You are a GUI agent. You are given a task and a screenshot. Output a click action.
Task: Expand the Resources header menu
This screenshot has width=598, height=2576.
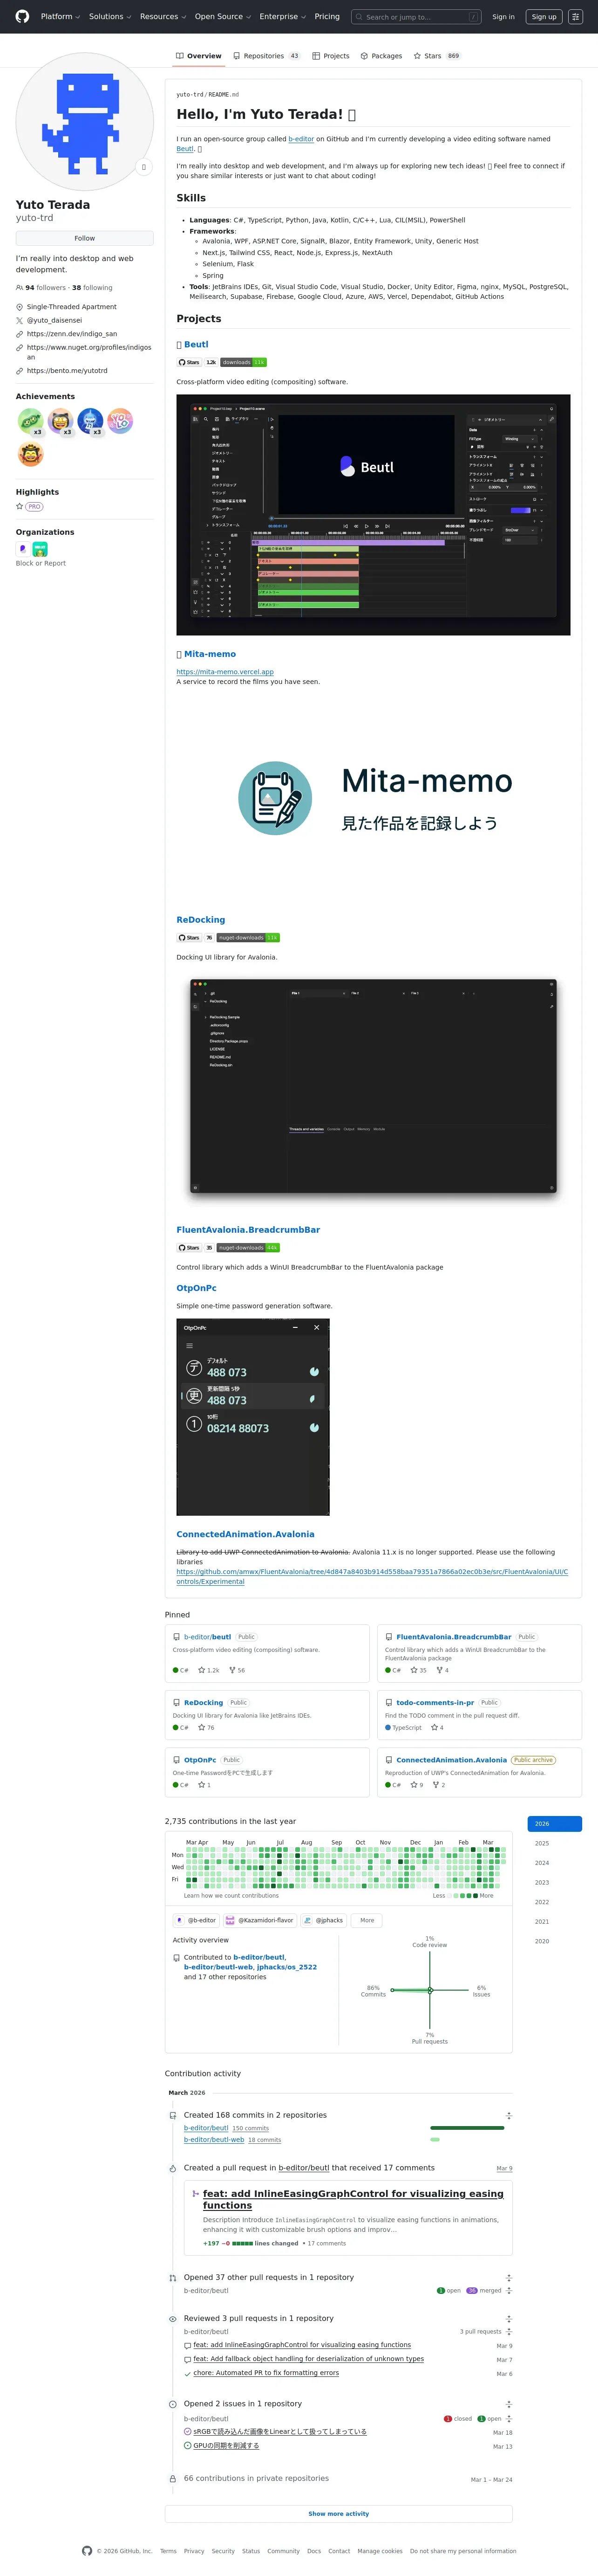(163, 16)
